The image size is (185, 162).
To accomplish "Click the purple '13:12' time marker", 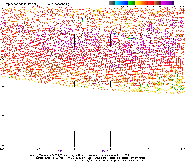I will click(x=59, y=151).
